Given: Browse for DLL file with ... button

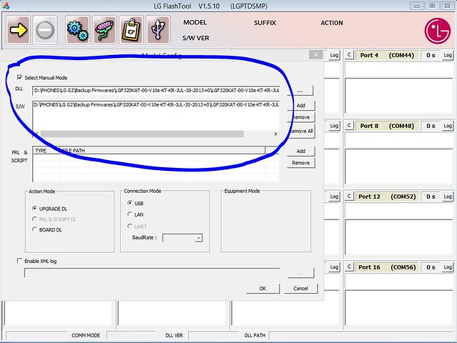Looking at the screenshot, I should tap(301, 91).
